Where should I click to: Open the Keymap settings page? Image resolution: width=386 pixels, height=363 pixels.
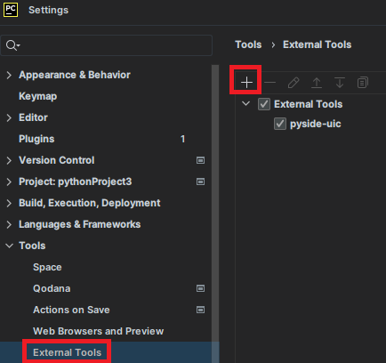coord(38,96)
